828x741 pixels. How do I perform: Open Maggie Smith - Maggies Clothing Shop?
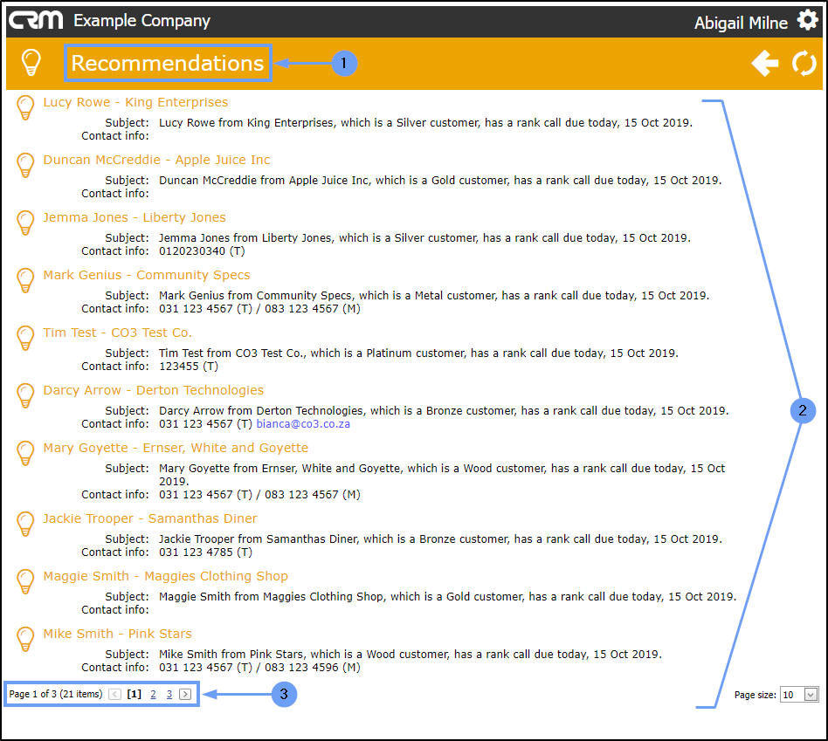165,576
